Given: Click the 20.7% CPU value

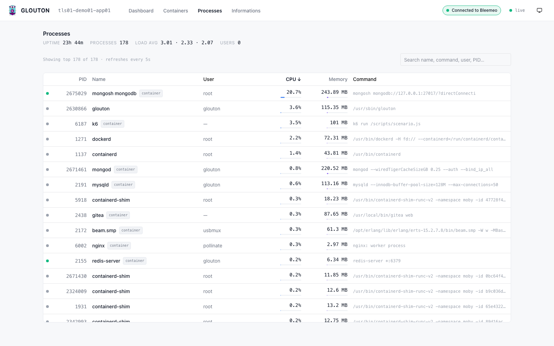Looking at the screenshot, I should [294, 92].
